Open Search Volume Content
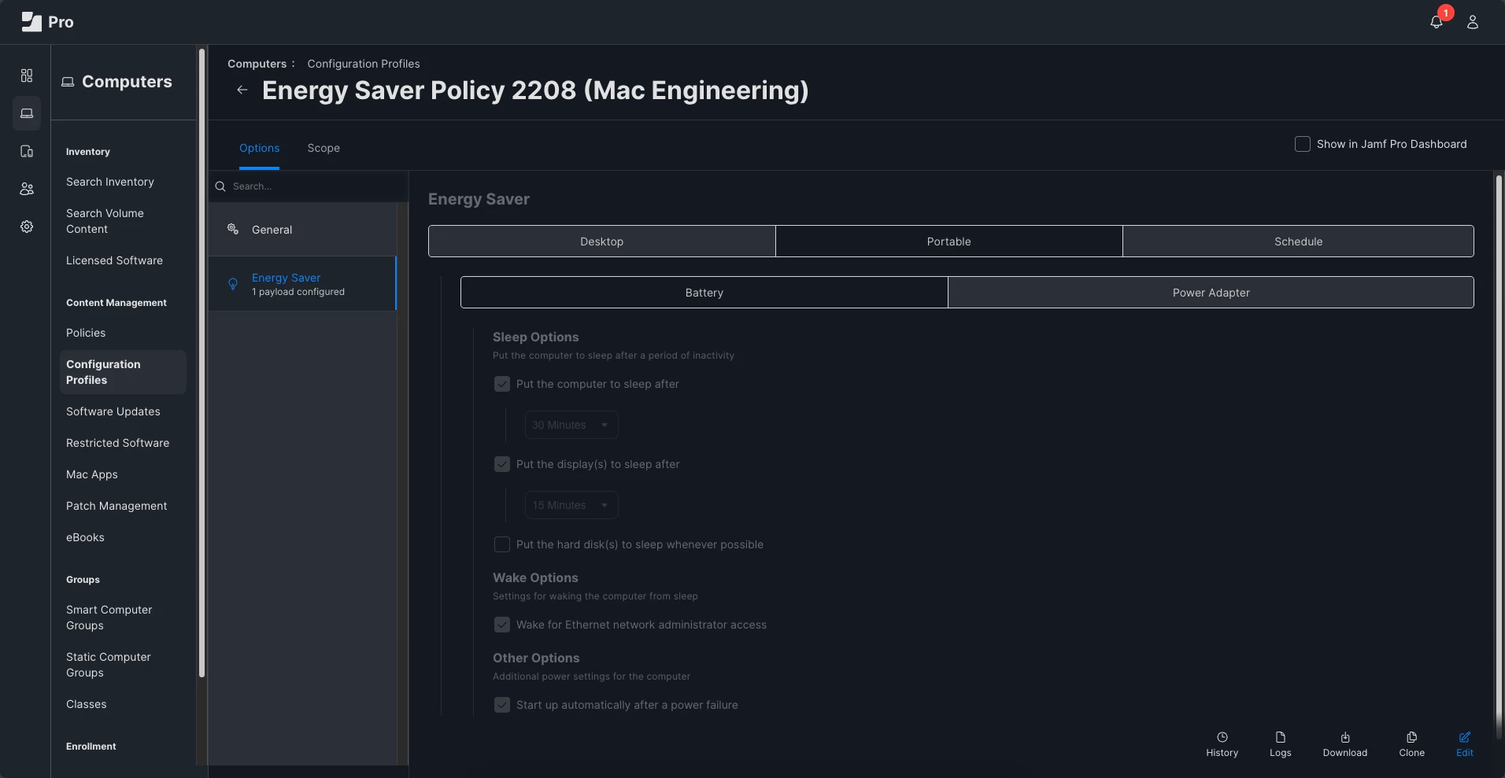The width and height of the screenshot is (1505, 778). (105, 221)
